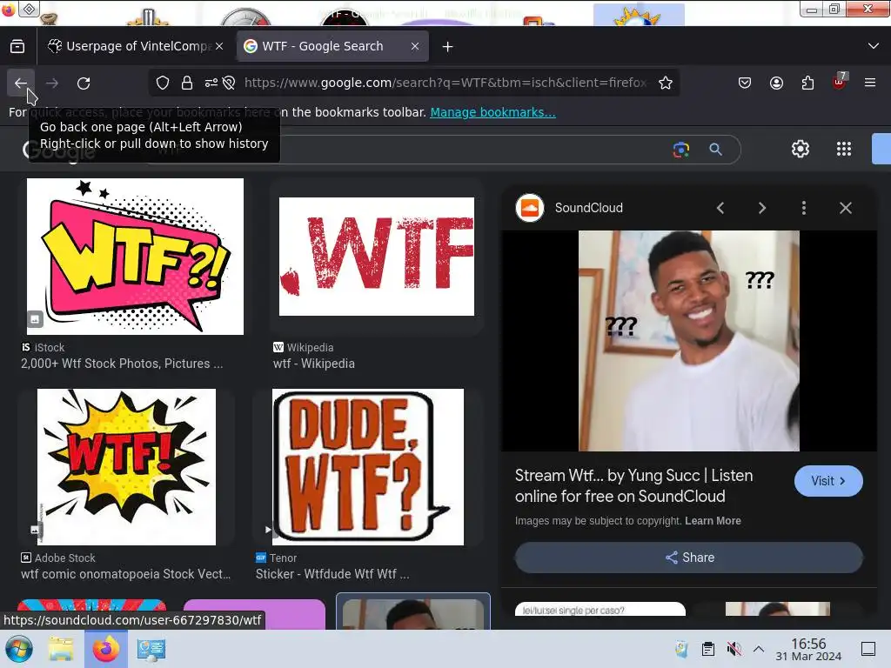Show next image in preview panel
This screenshot has height=668, width=891.
pos(762,209)
